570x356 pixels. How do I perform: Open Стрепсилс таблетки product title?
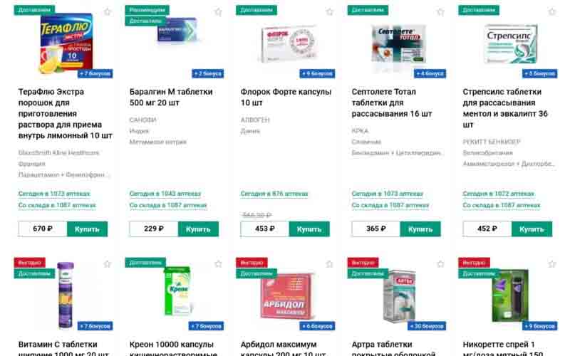[x=505, y=108]
